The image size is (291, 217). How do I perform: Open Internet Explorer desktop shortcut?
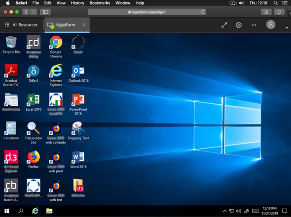[x=56, y=75]
